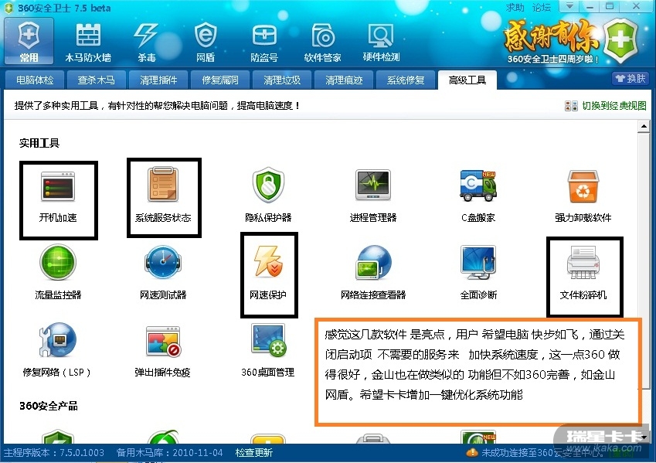The image size is (656, 463).
Task: Switch to the 修复漏洞 tab
Action: [220, 80]
